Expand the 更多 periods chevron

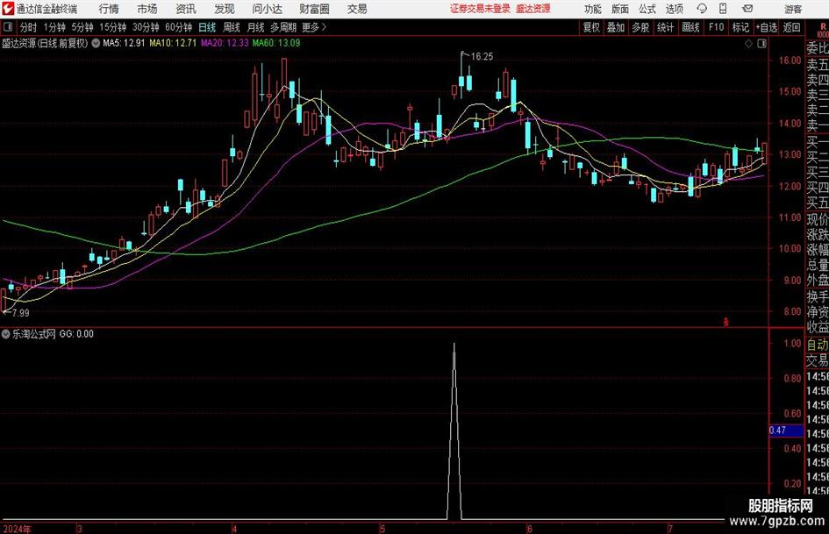click(324, 27)
